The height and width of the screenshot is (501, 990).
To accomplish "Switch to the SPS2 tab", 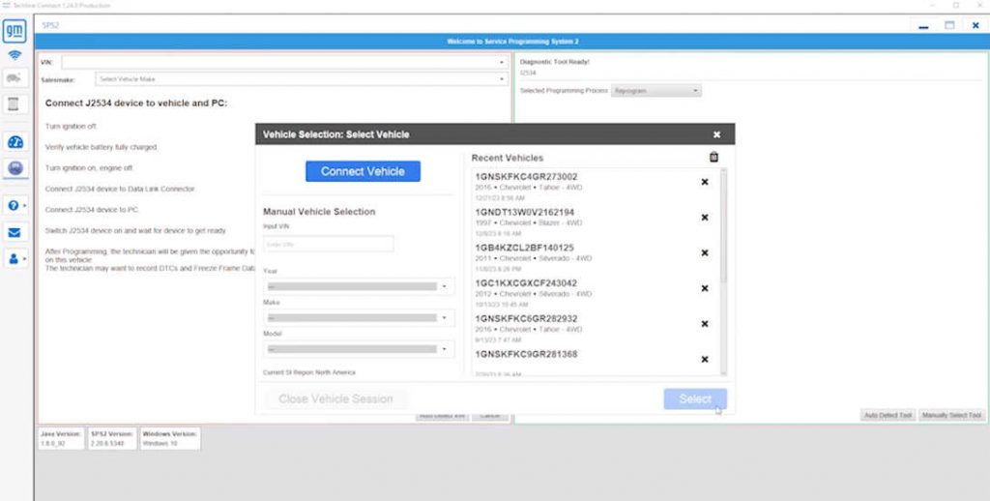I will (x=50, y=25).
